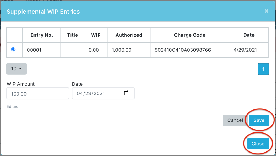Focus the WIP Amount input field

click(x=38, y=93)
